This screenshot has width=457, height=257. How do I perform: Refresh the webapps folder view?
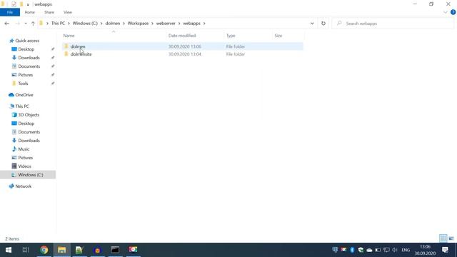(323, 24)
